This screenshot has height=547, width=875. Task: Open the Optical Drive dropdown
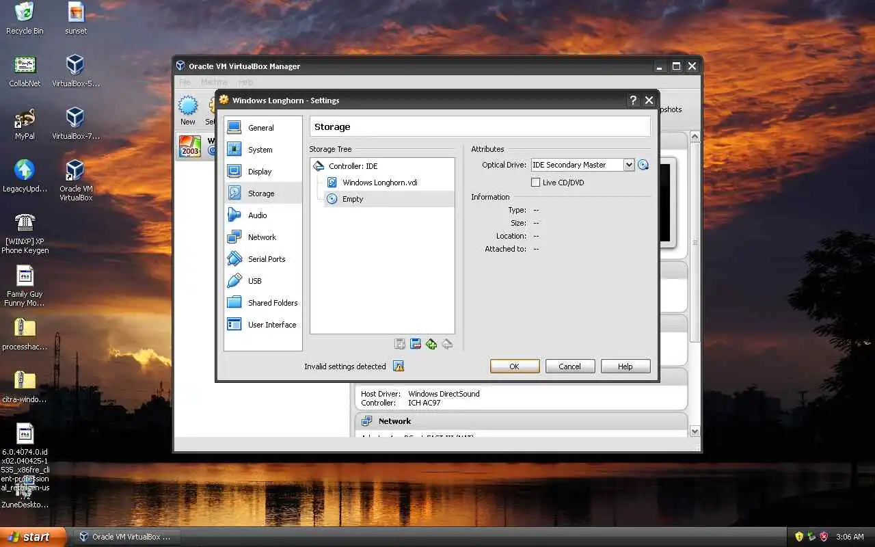click(583, 165)
